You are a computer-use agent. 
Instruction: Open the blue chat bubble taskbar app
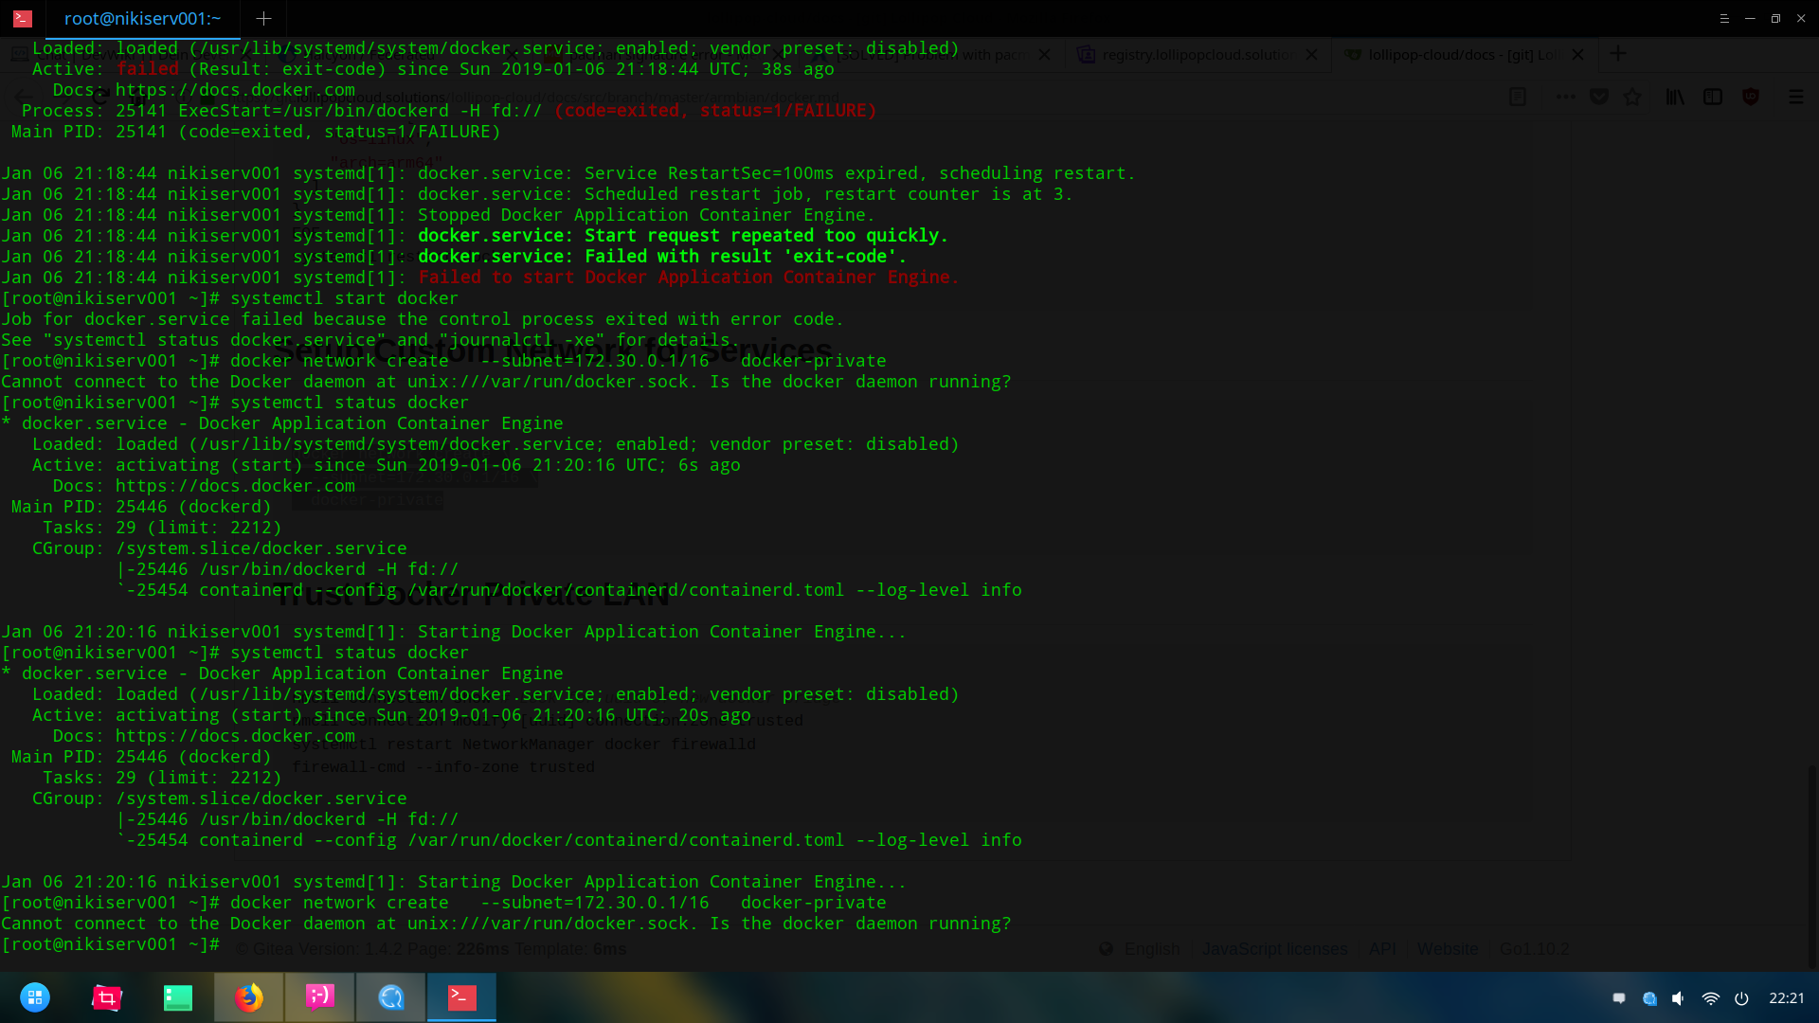click(x=391, y=997)
